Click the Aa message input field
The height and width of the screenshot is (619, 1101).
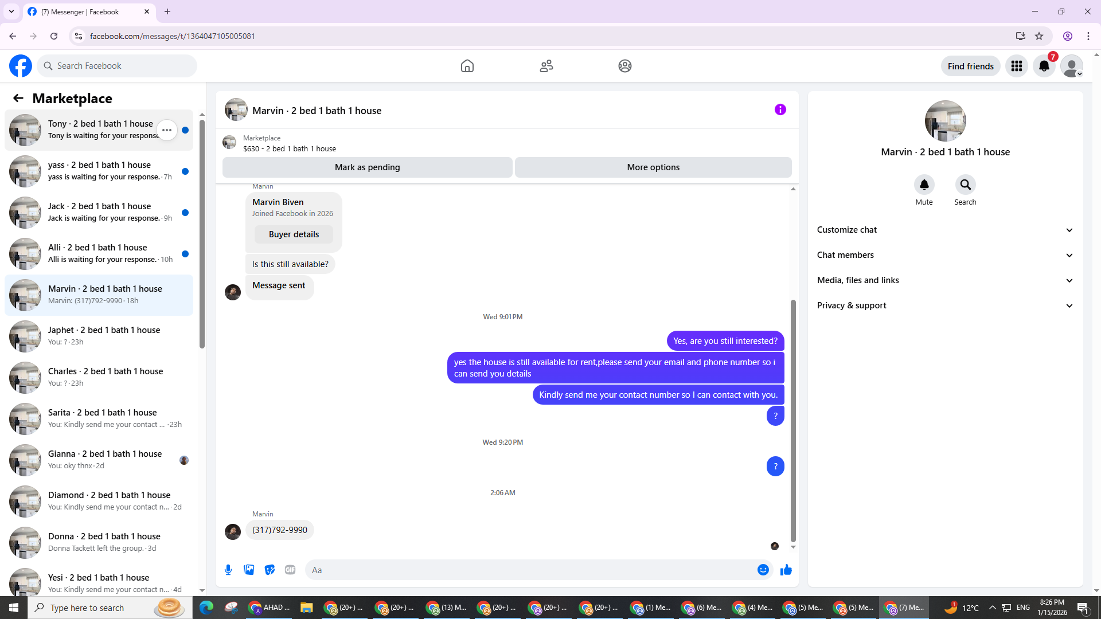click(x=530, y=570)
